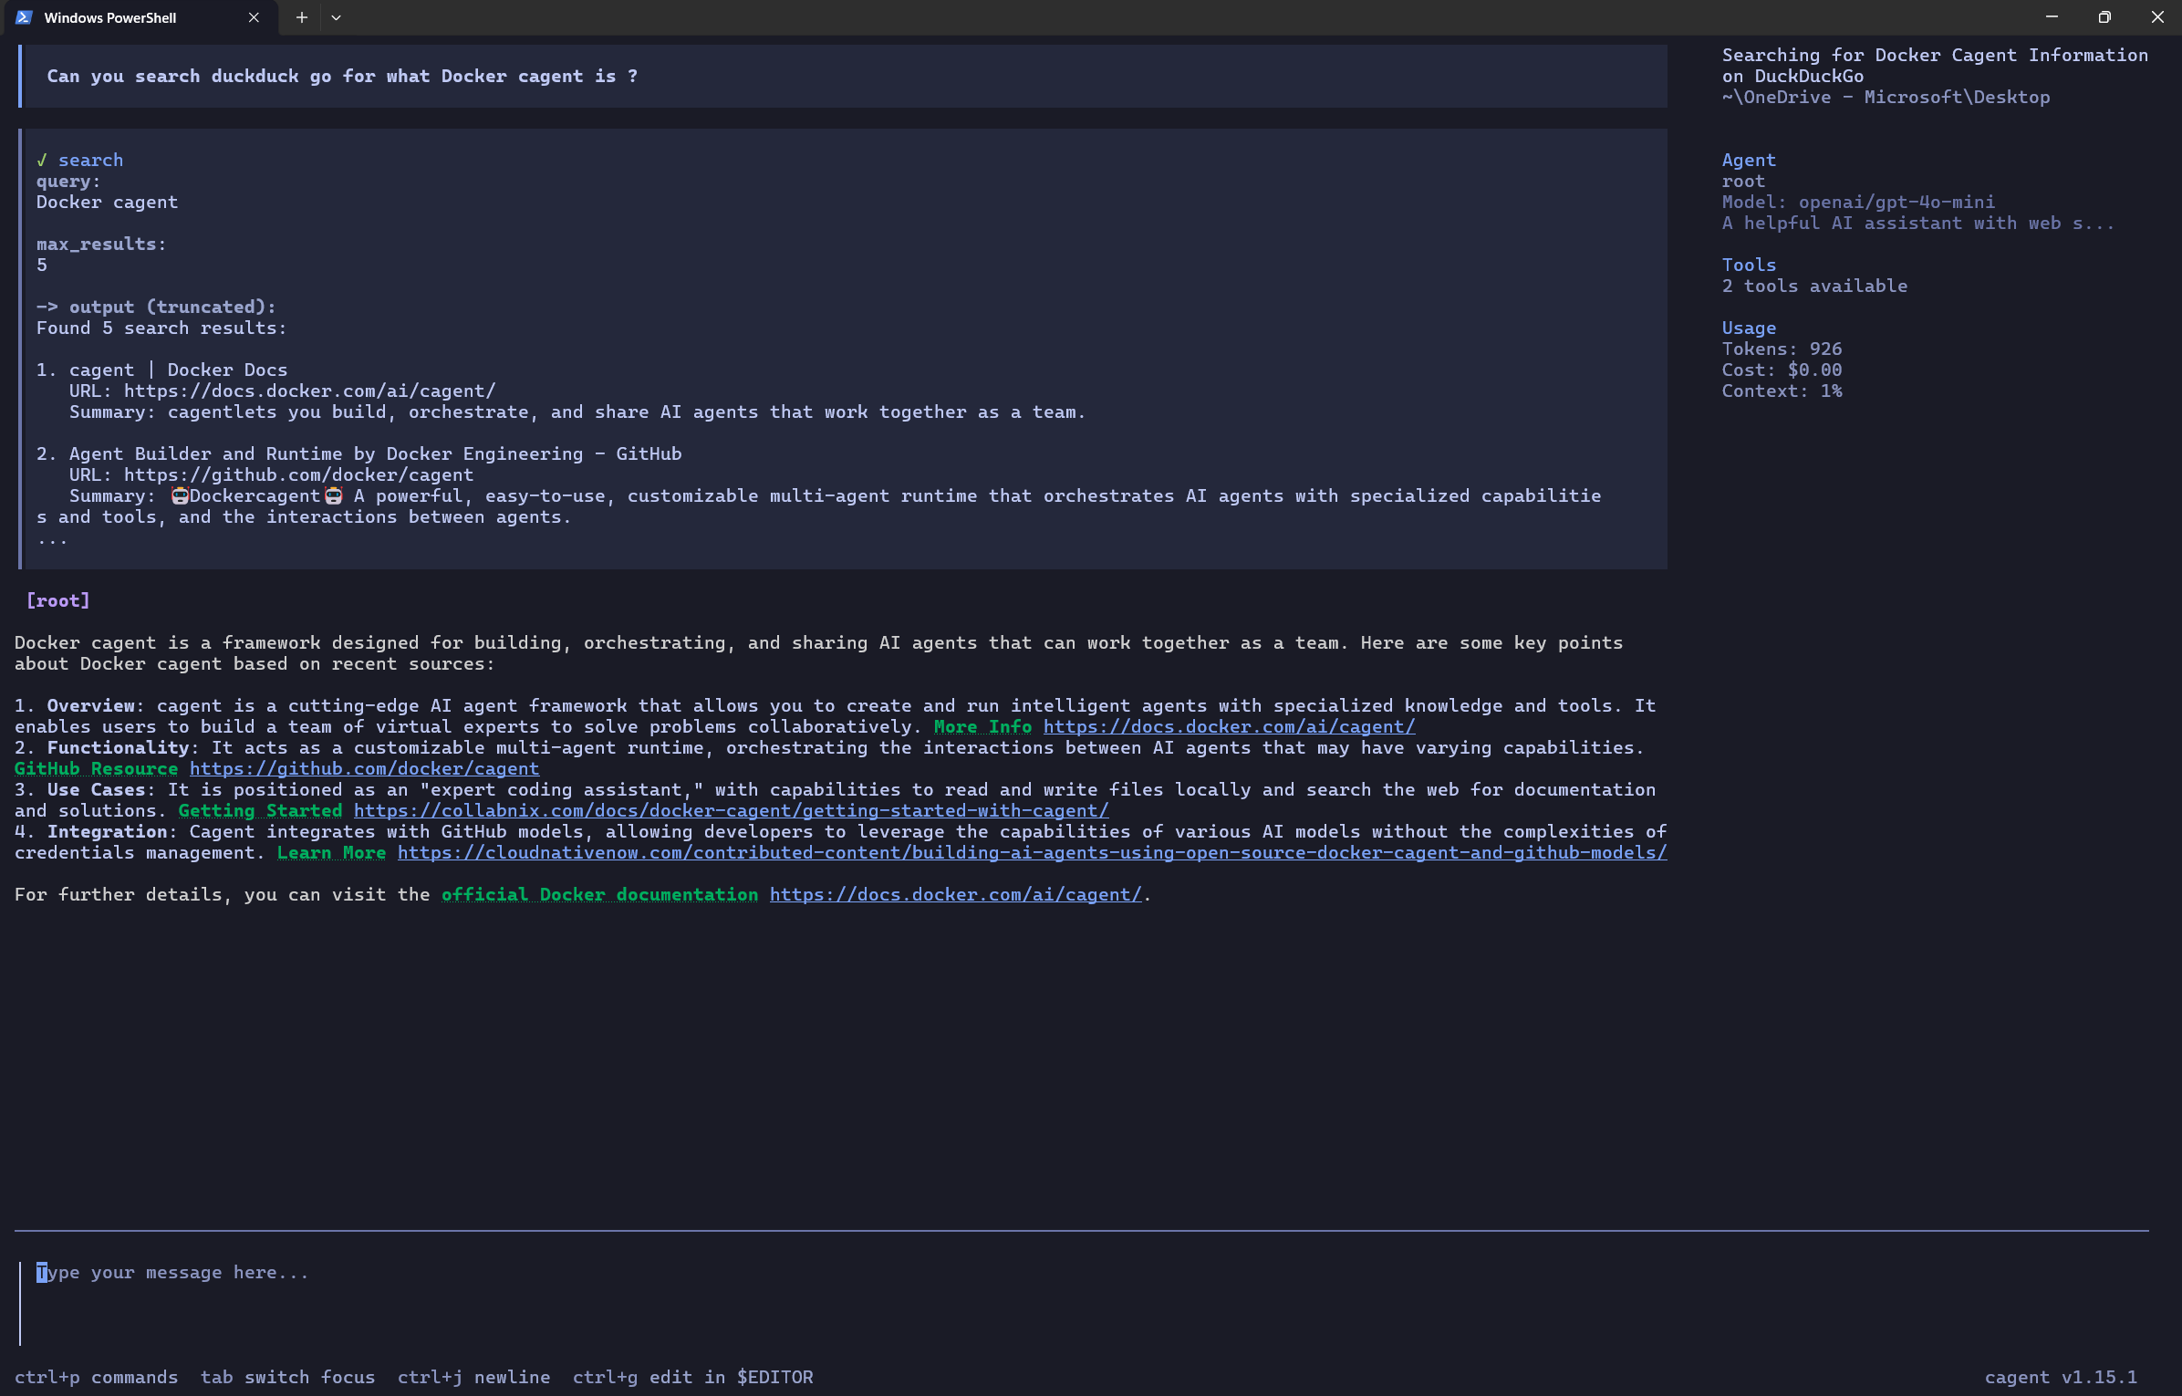Expand the new tab profile dropdown
2182x1396 pixels.
point(336,17)
